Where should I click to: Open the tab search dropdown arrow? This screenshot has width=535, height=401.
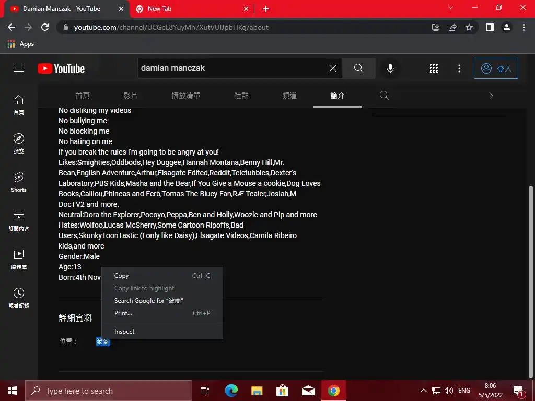[451, 7]
